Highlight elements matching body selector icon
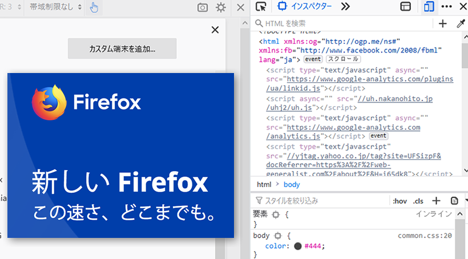The height and width of the screenshot is (259, 468). [278, 236]
